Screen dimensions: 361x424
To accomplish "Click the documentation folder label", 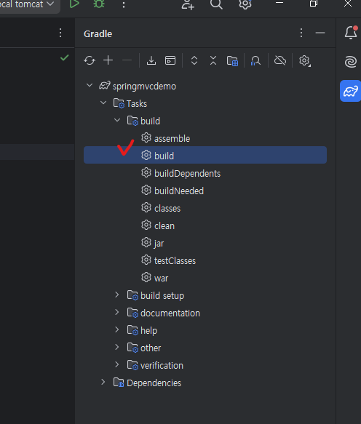I will click(x=170, y=313).
